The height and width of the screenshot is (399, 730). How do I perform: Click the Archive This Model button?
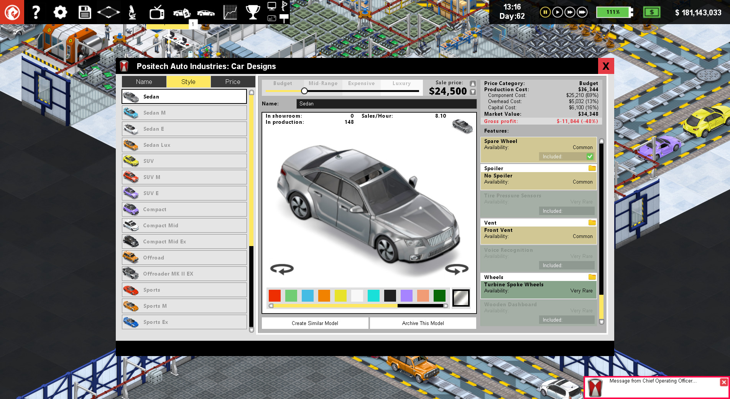[422, 323]
